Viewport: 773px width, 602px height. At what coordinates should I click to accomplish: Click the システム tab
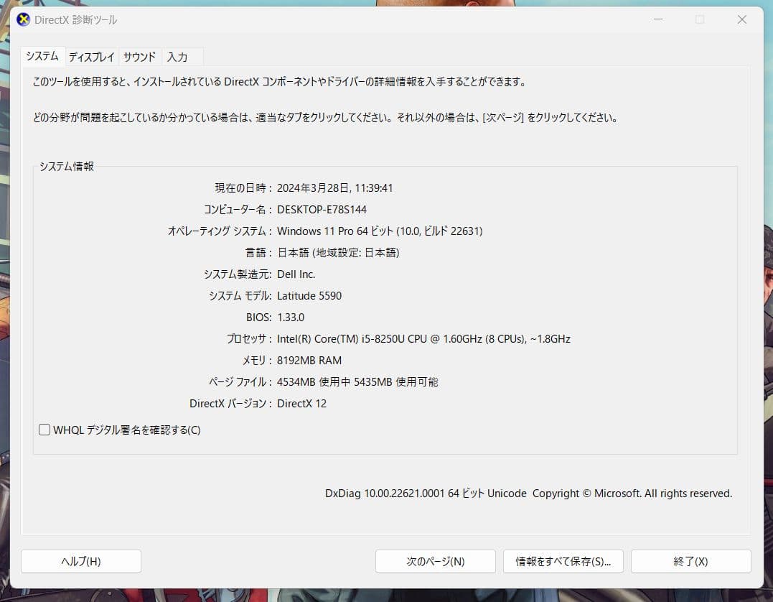(42, 55)
